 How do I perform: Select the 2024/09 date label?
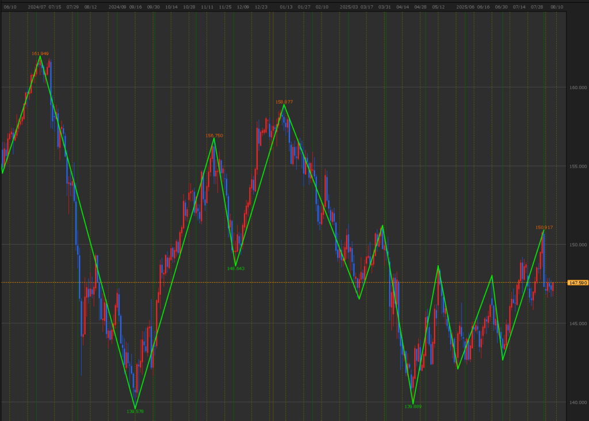click(117, 7)
